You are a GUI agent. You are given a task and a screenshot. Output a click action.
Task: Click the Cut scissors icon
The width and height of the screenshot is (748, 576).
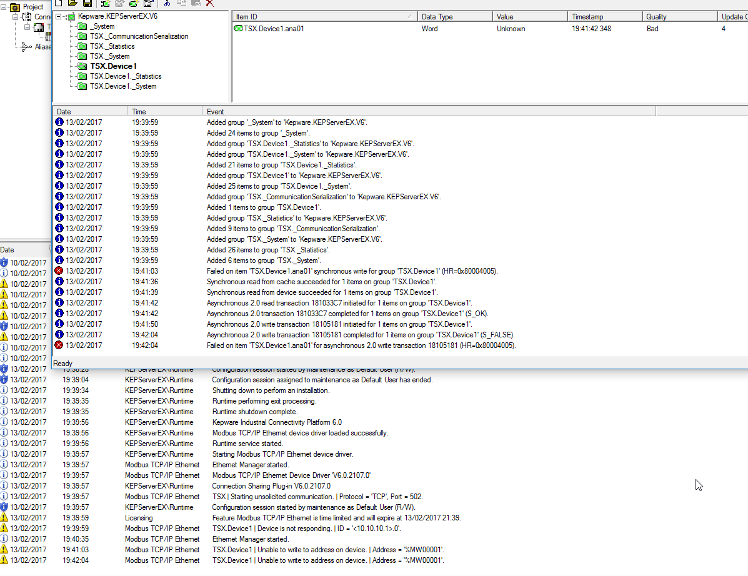[167, 3]
